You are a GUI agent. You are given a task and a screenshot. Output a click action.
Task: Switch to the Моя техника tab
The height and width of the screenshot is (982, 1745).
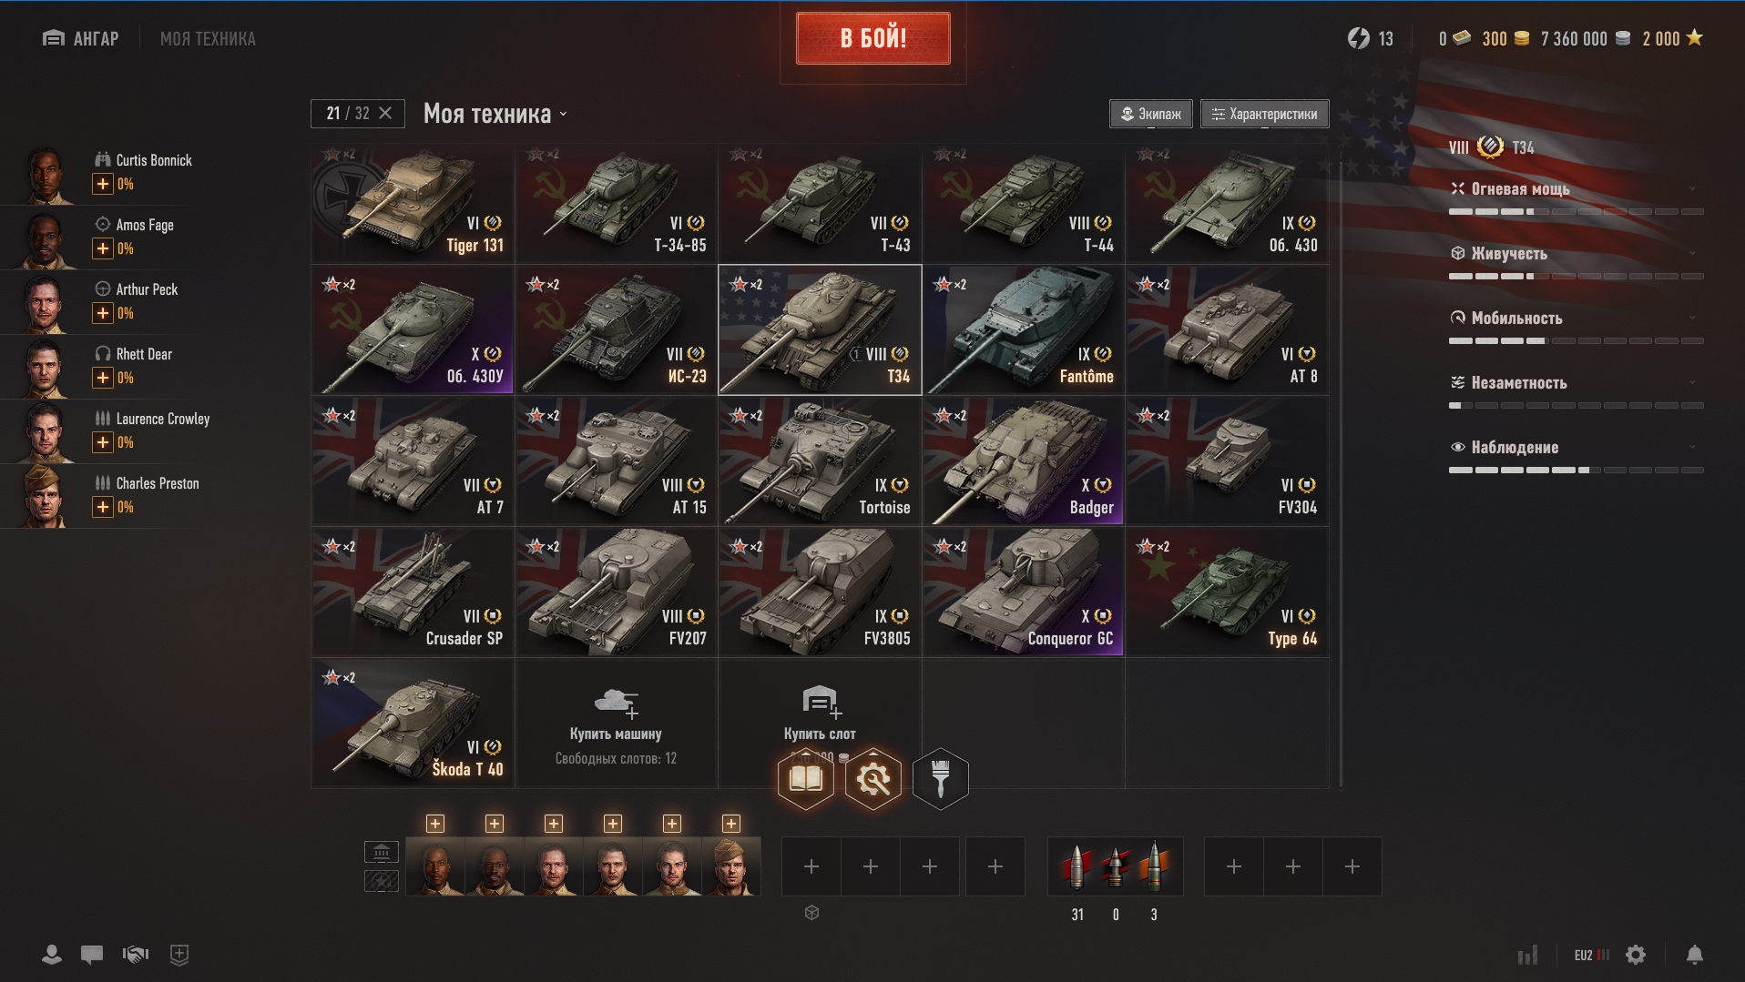[x=208, y=38]
